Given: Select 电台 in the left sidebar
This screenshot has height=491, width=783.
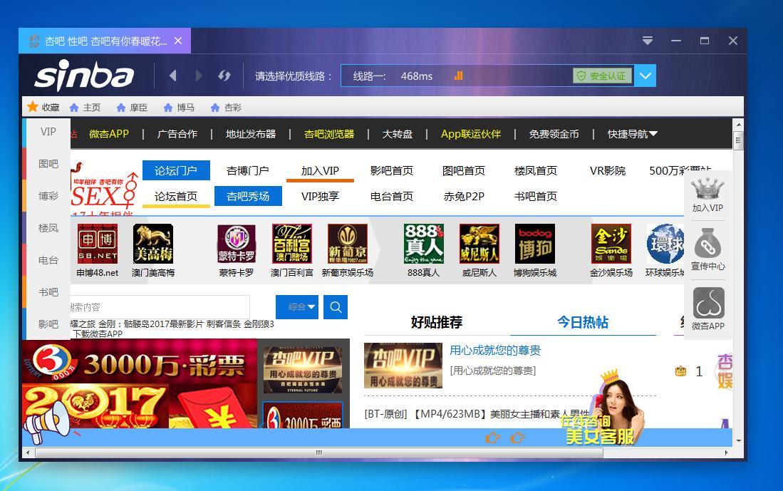Looking at the screenshot, I should pos(48,259).
